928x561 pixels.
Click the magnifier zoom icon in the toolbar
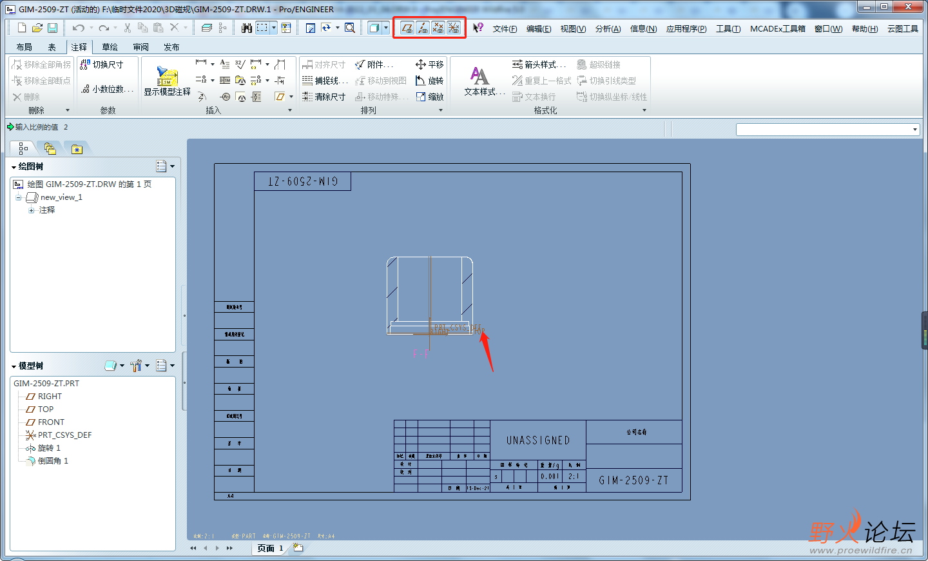tap(350, 28)
